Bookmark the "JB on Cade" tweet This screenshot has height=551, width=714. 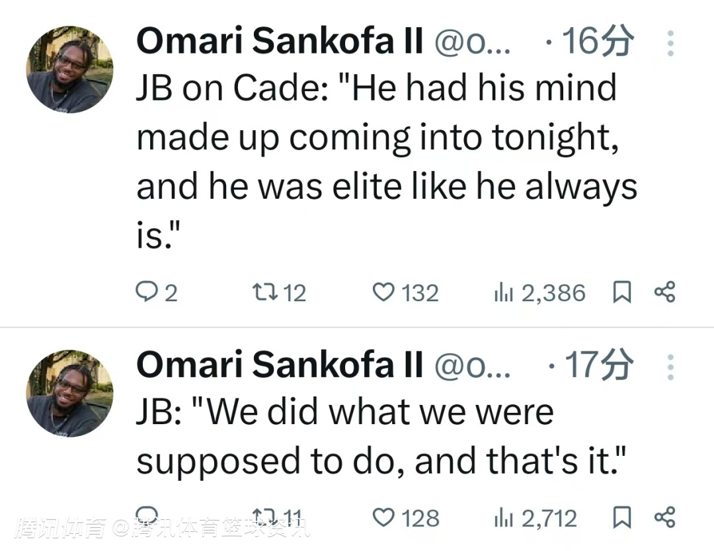point(621,292)
